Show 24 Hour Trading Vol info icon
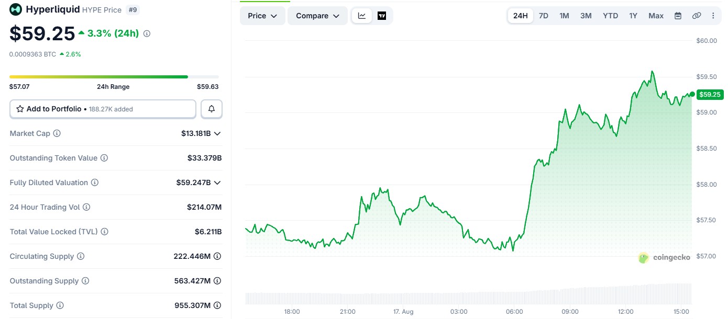 87,207
